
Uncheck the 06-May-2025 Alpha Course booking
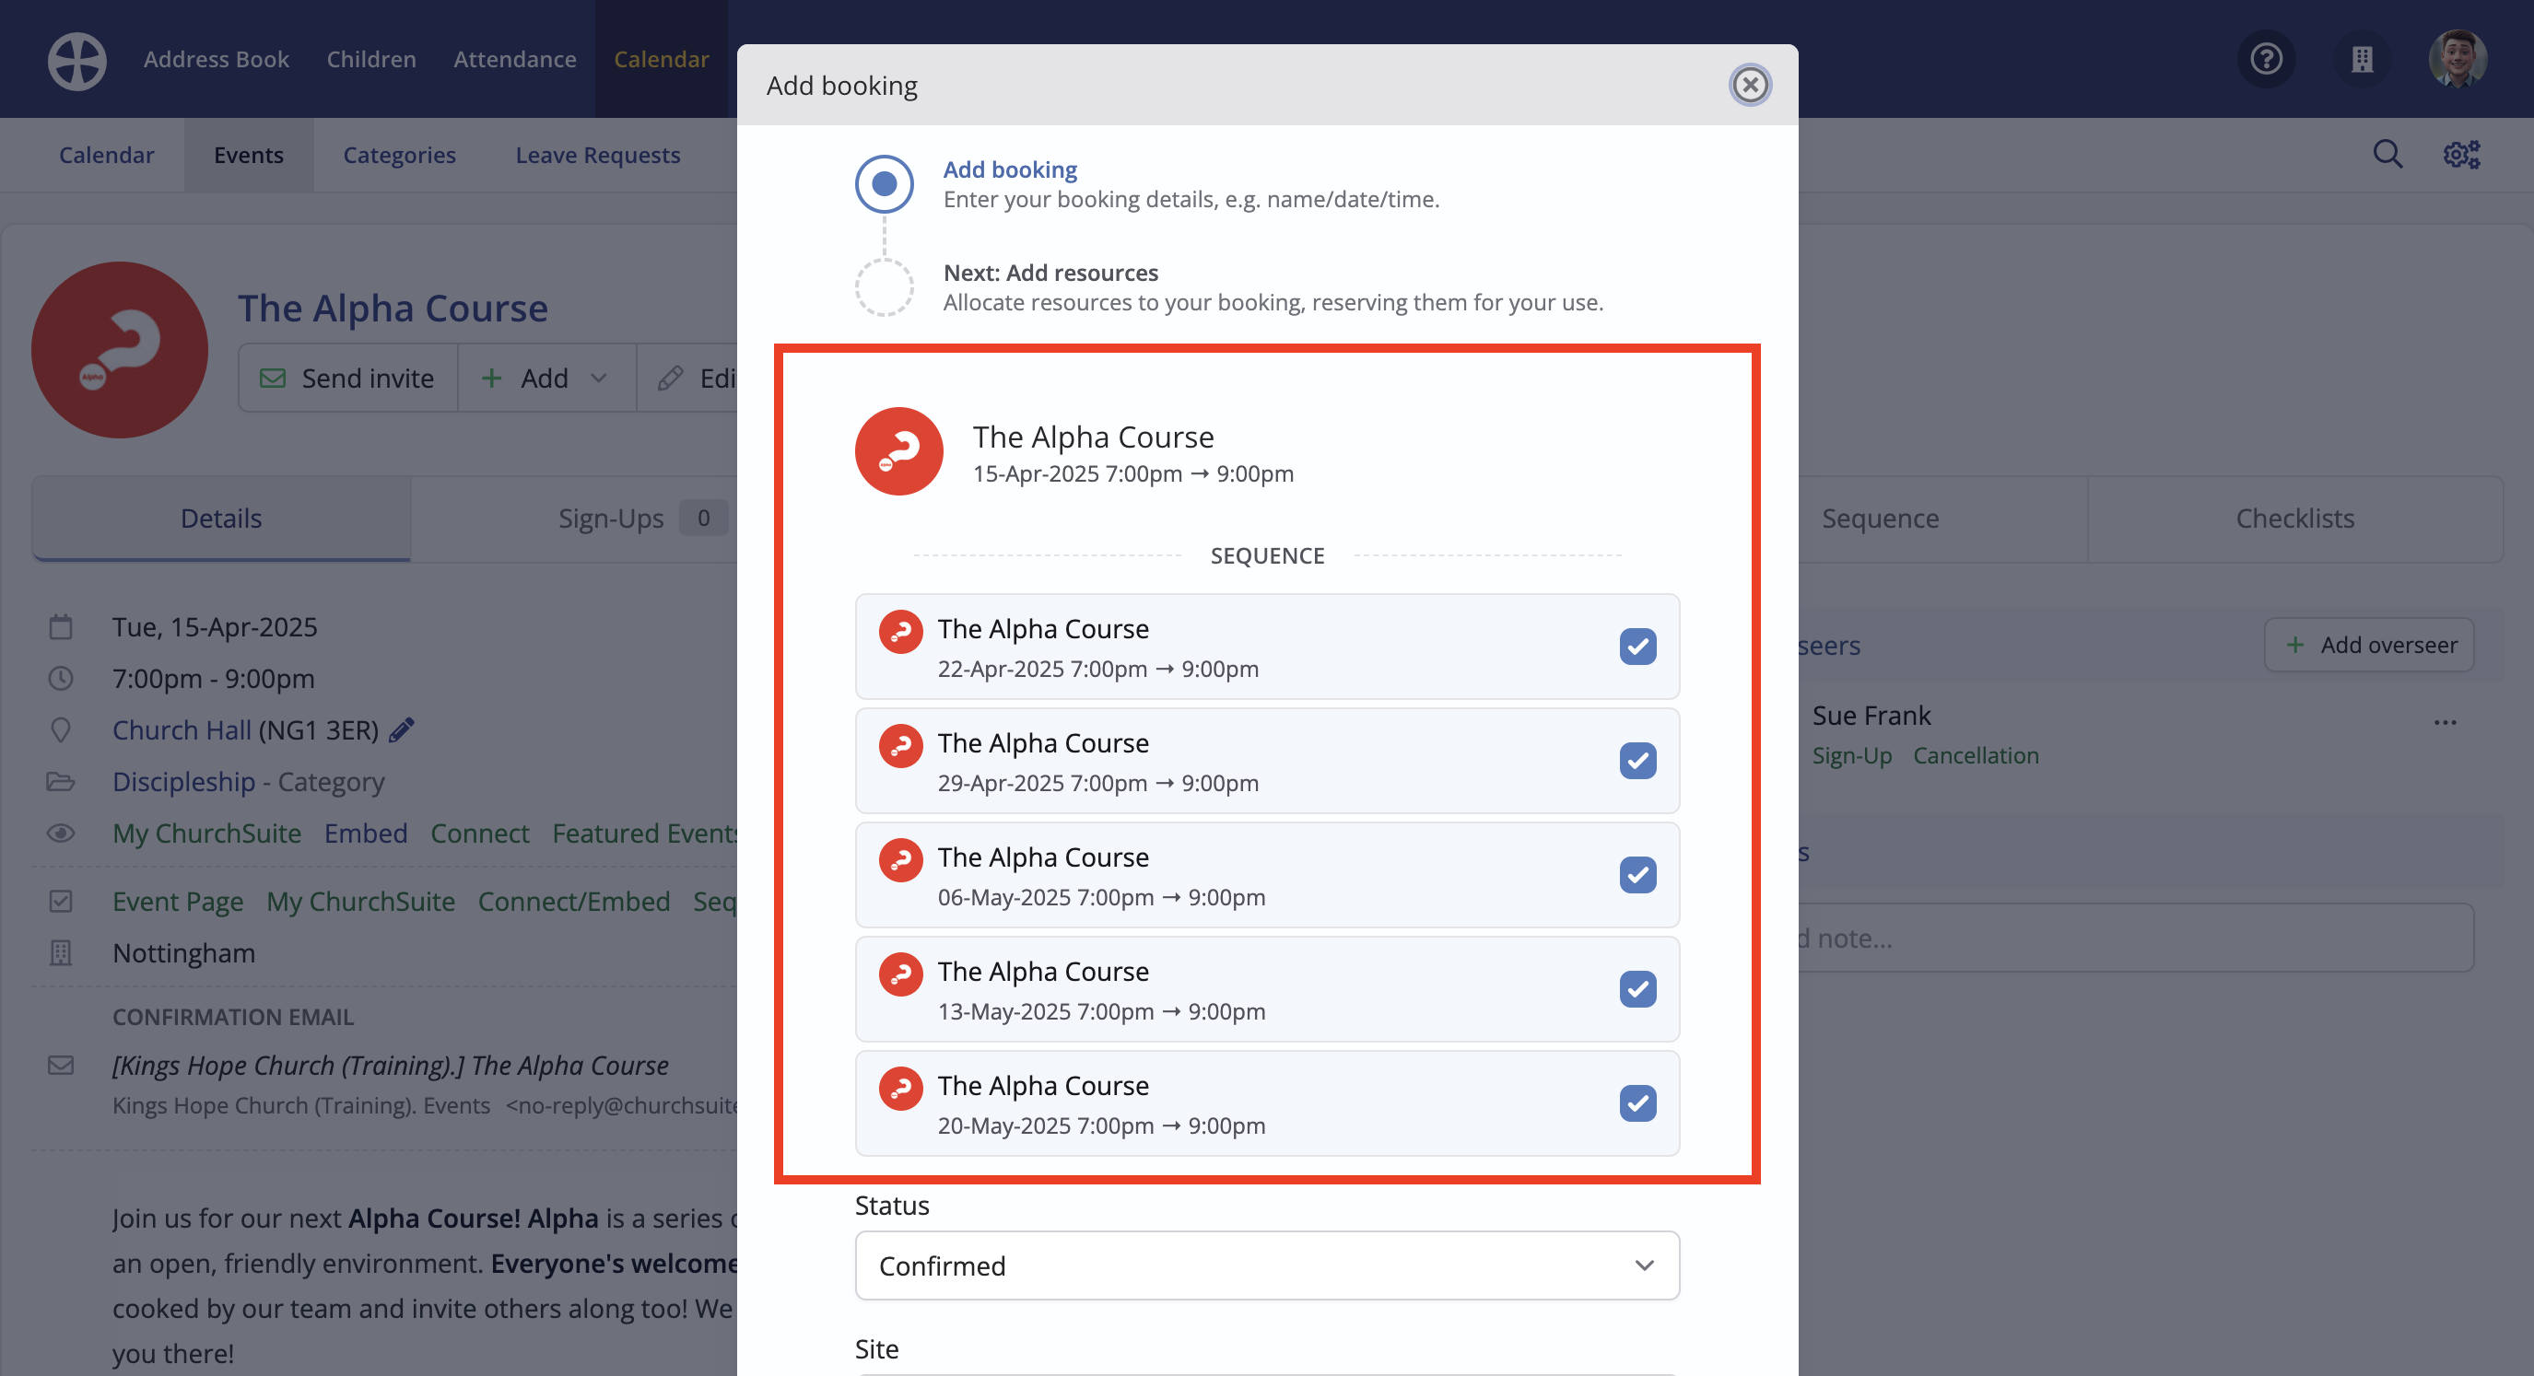click(x=1637, y=874)
